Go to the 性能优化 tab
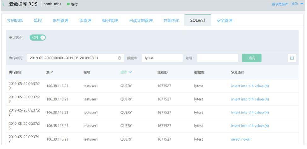The height and width of the screenshot is (149, 307). click(x=171, y=20)
